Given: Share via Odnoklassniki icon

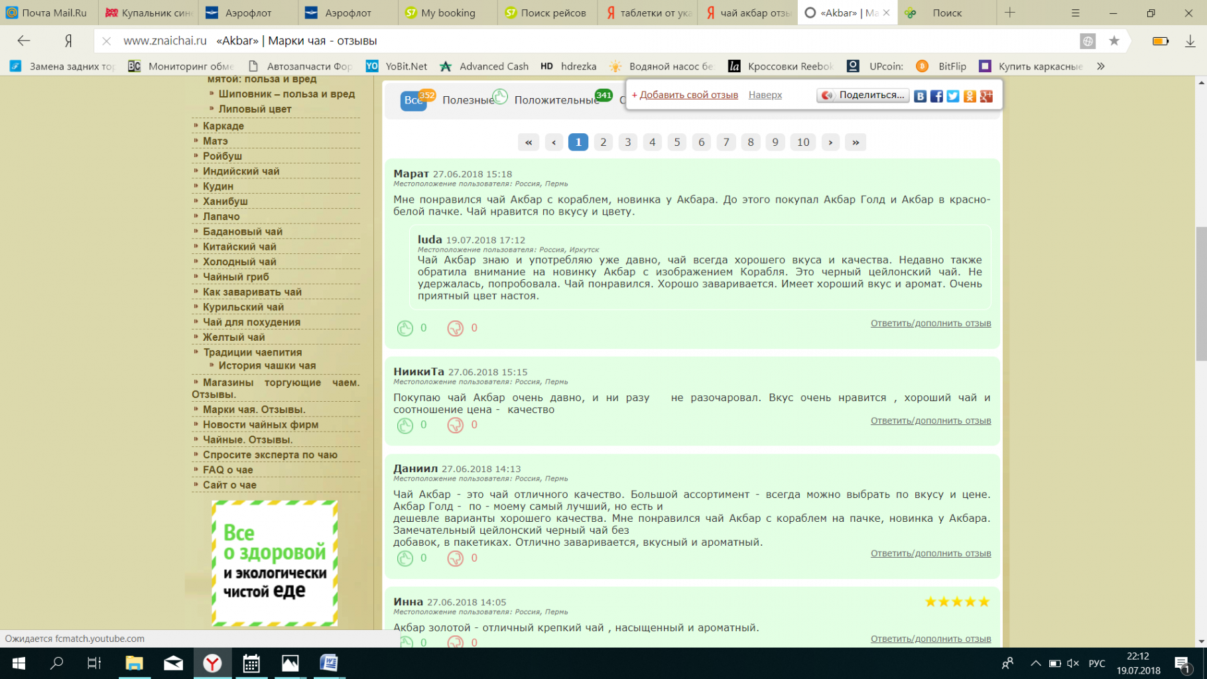Looking at the screenshot, I should point(970,96).
